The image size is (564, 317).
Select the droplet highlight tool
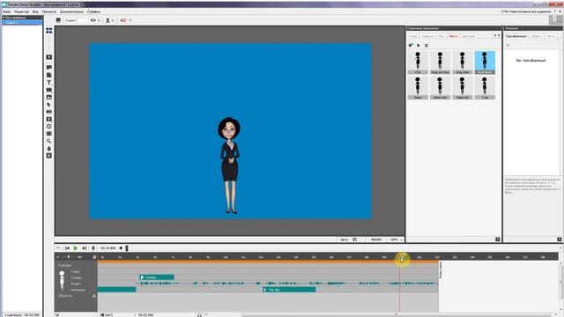49,148
